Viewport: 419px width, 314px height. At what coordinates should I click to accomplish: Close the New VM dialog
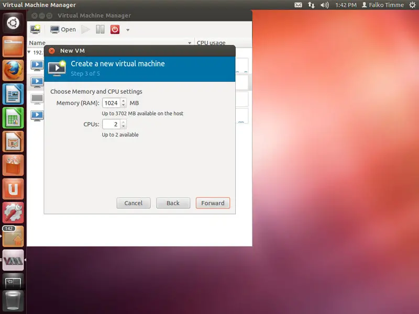pos(52,51)
